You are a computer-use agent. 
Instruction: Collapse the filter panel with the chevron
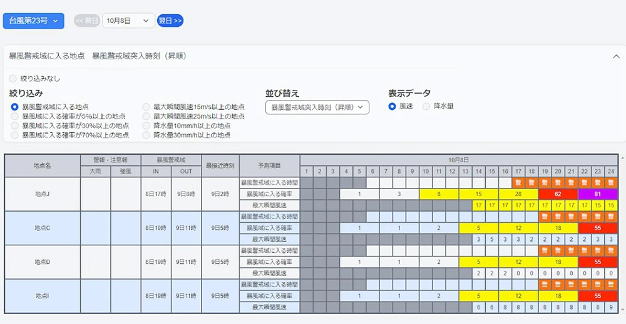click(615, 56)
